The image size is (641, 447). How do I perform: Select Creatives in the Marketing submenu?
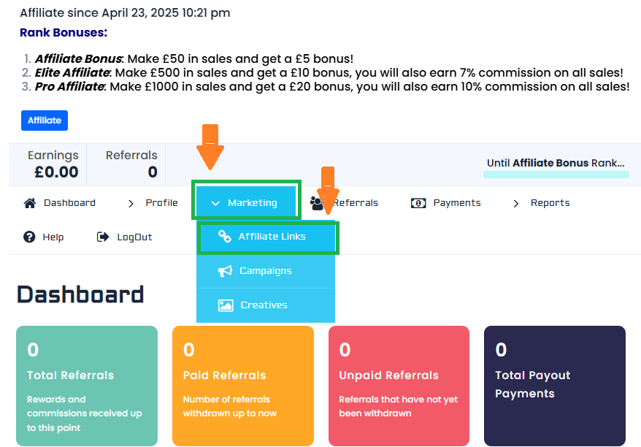pos(264,305)
